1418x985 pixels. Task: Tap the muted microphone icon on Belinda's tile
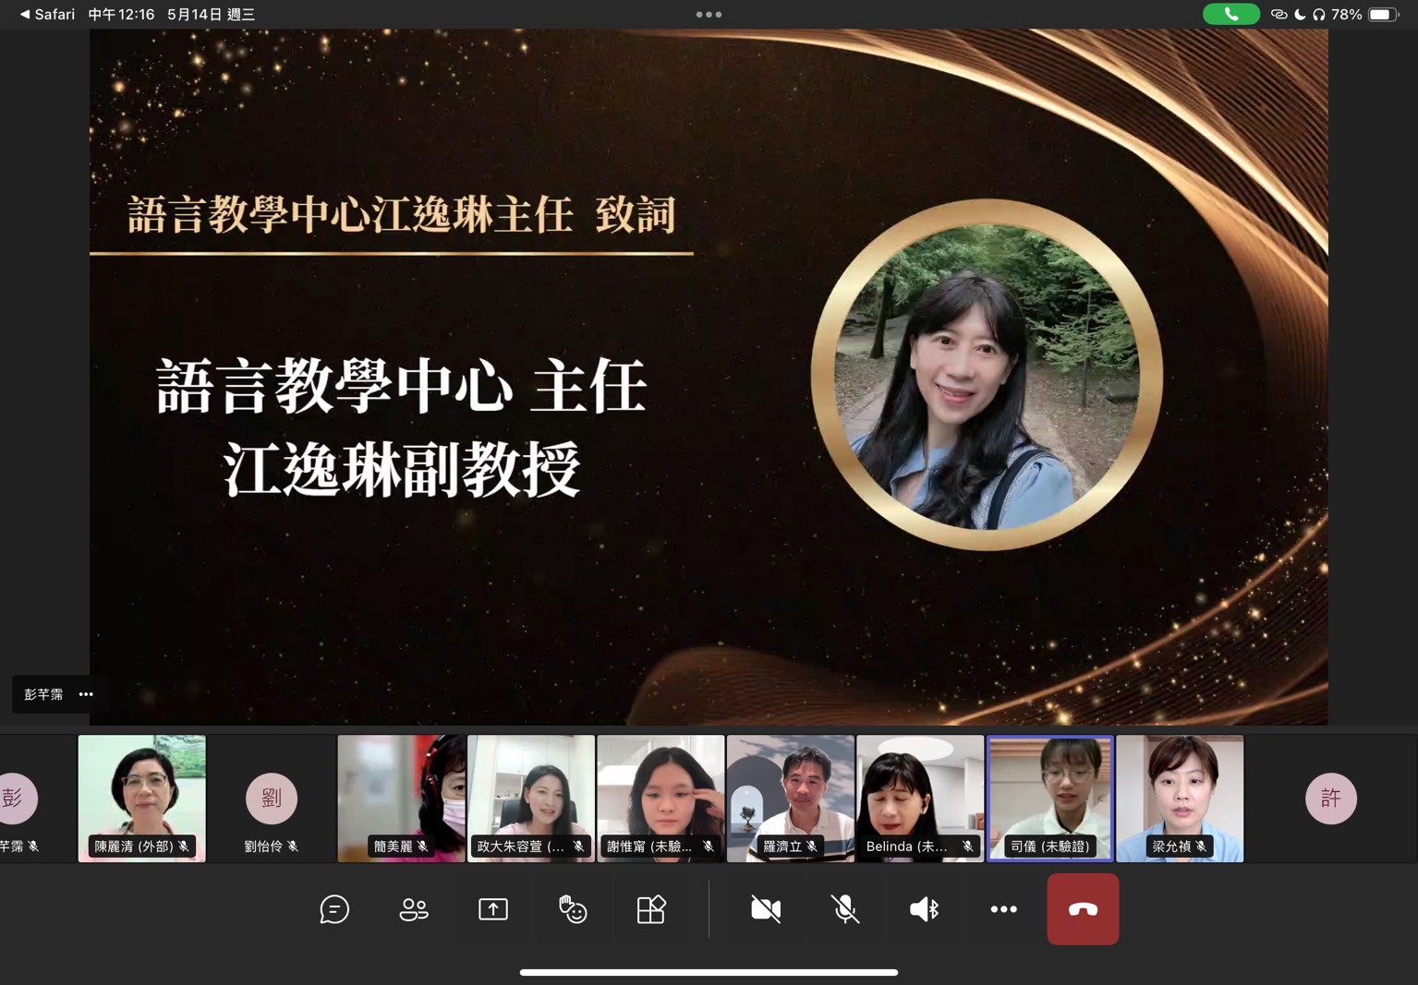(967, 846)
